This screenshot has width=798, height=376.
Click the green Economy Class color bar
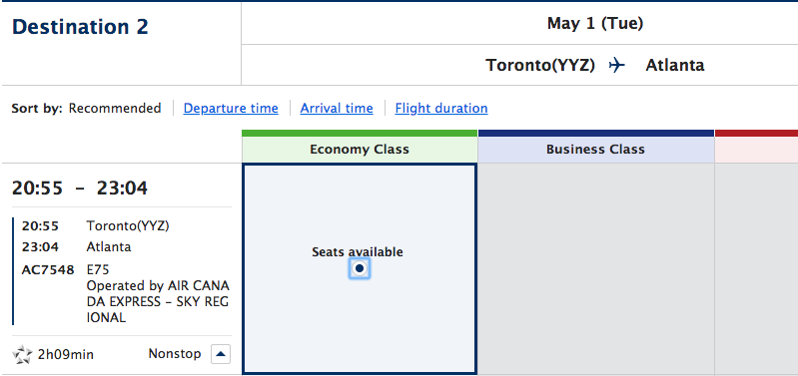click(x=360, y=133)
